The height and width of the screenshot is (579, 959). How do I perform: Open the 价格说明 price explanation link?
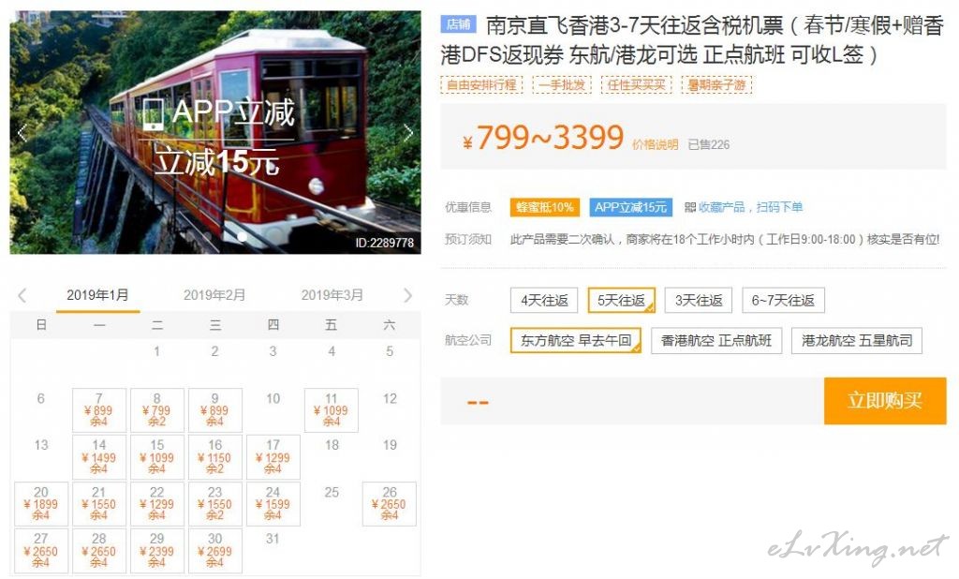(655, 144)
